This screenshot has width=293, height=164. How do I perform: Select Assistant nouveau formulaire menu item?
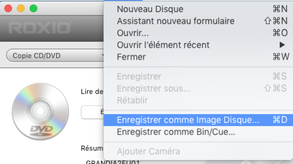pos(198,21)
